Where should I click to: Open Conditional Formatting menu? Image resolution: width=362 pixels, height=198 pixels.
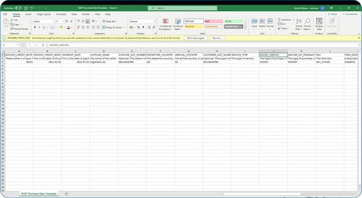[x=165, y=25]
